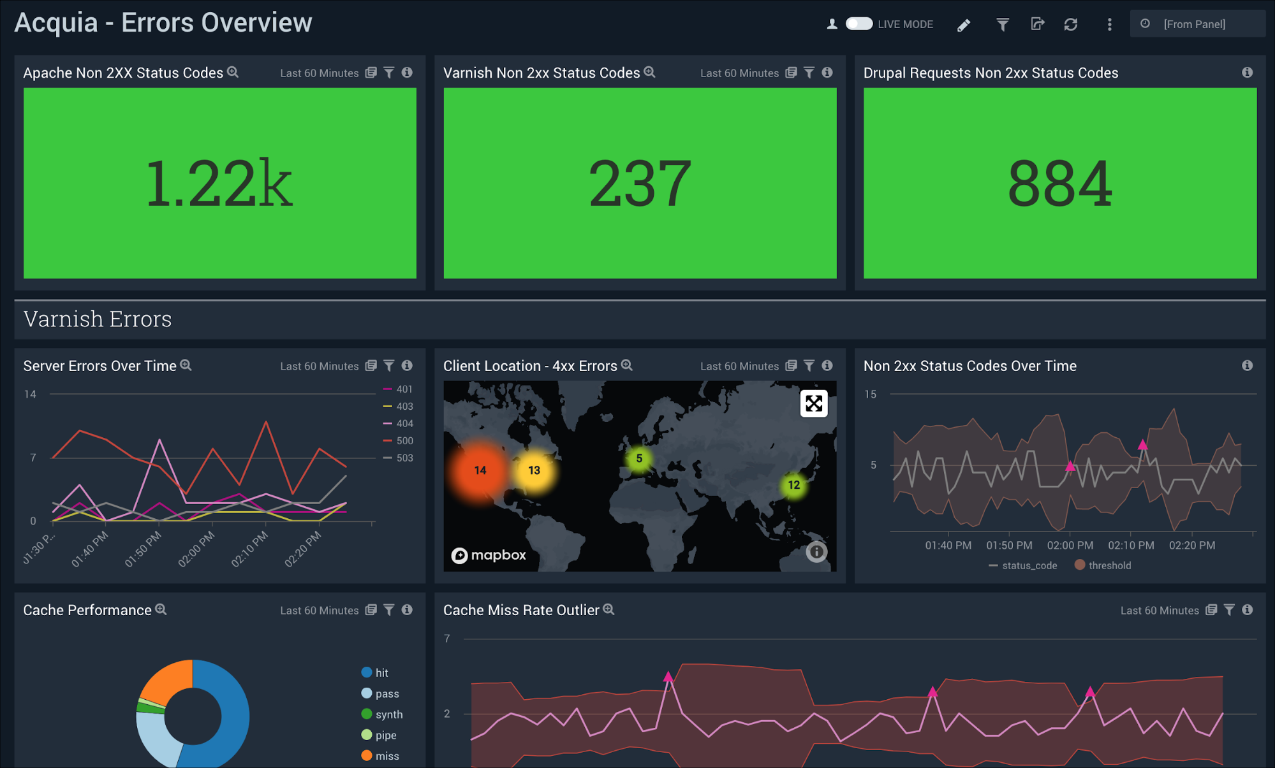The image size is (1275, 768).
Task: Open the magnifier zoom icon on Server Errors Over Time
Action: [186, 365]
